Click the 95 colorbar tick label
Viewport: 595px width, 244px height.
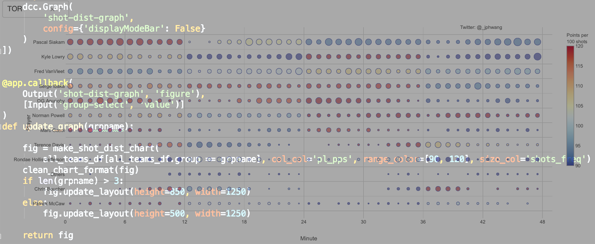[578, 146]
